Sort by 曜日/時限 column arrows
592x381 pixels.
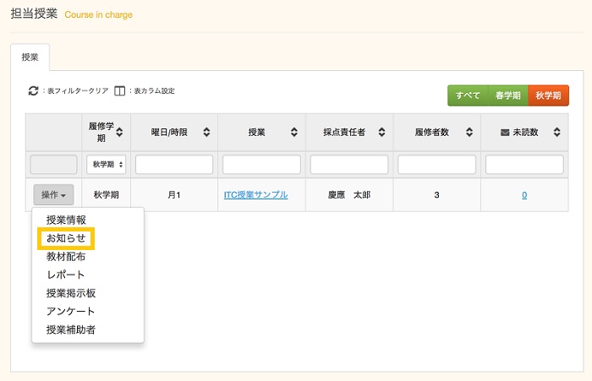point(206,132)
